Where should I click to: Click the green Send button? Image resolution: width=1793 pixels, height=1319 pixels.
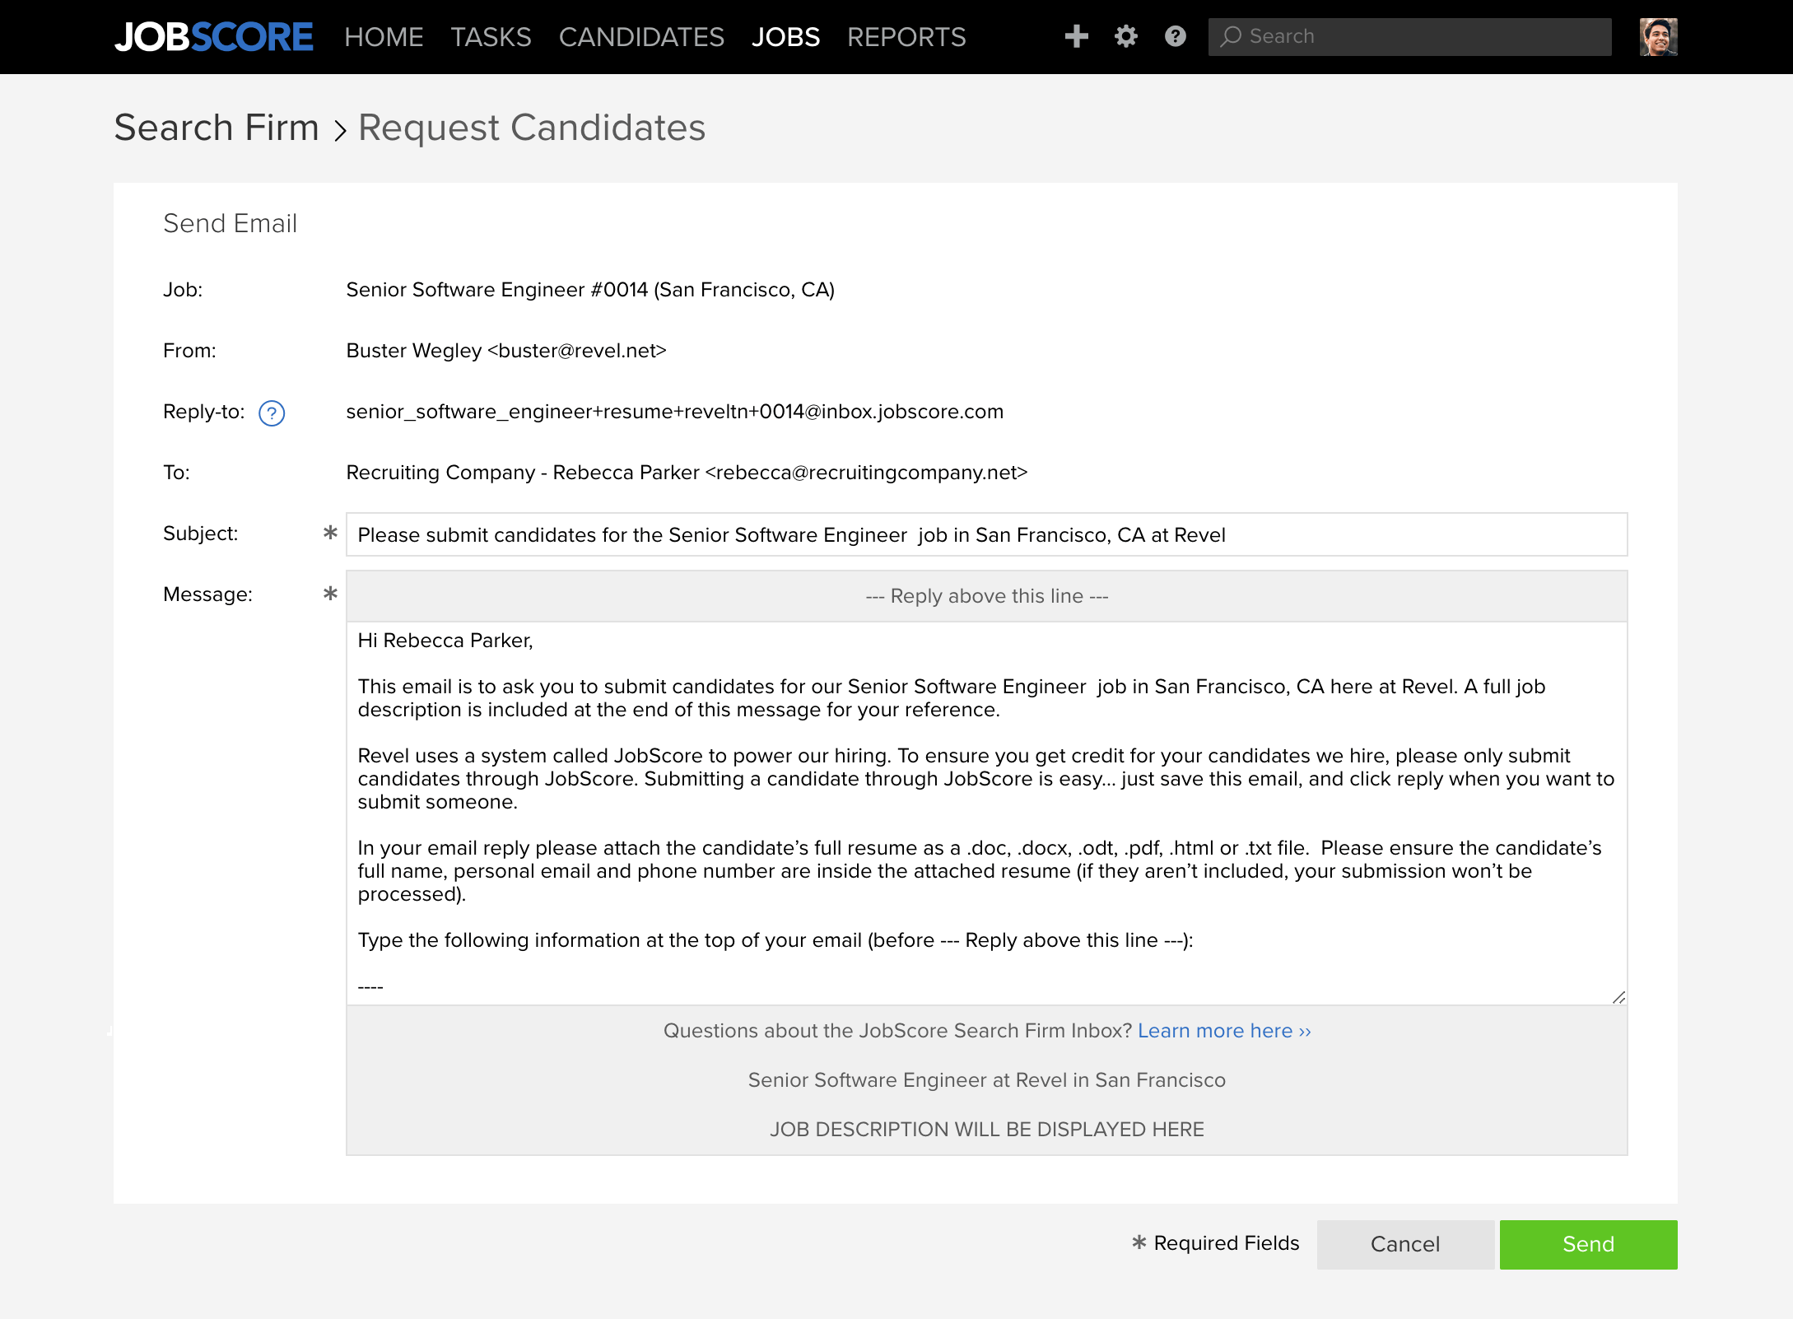[x=1588, y=1244]
